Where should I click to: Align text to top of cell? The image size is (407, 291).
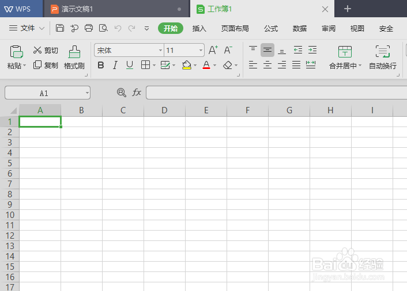click(x=253, y=50)
